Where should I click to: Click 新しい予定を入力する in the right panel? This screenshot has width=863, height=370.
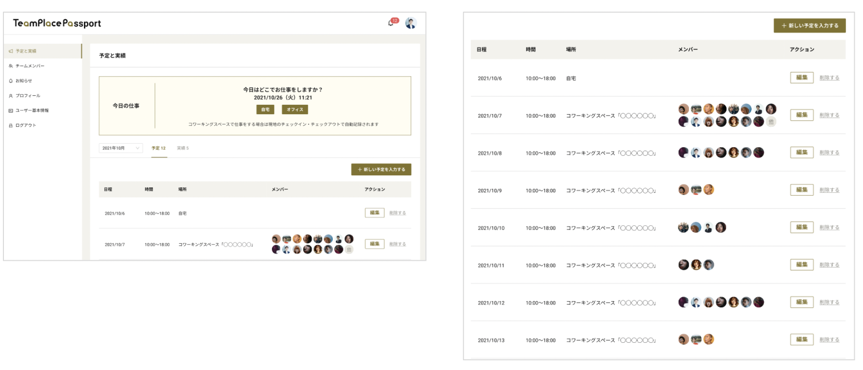(x=810, y=26)
